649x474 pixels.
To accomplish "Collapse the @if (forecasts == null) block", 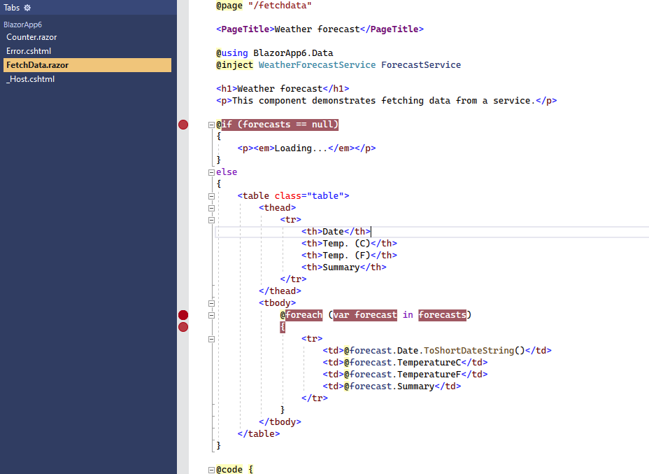I will (x=211, y=125).
